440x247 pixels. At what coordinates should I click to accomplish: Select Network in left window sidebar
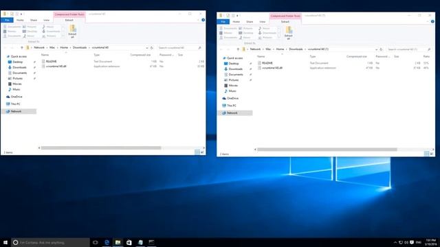tap(19, 111)
